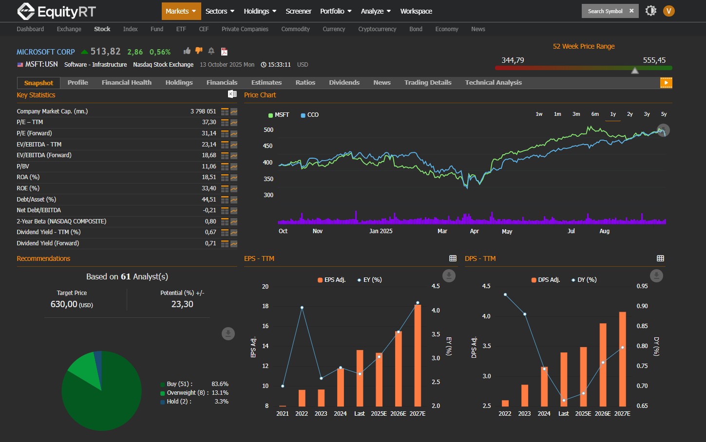Toggle the CCO series in the price chart legend
706x442 pixels.
point(309,115)
